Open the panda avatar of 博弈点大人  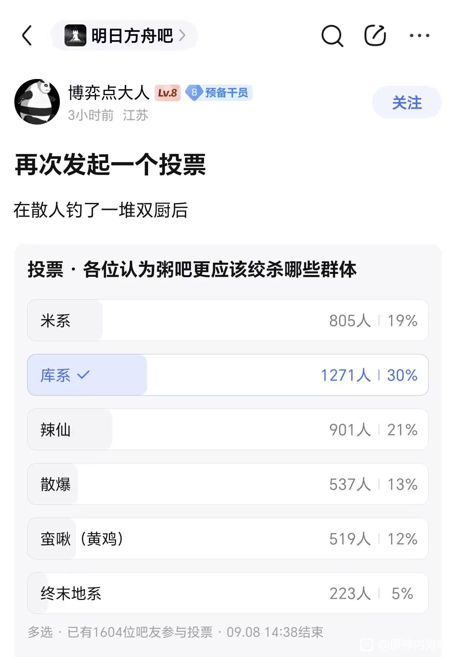[37, 102]
